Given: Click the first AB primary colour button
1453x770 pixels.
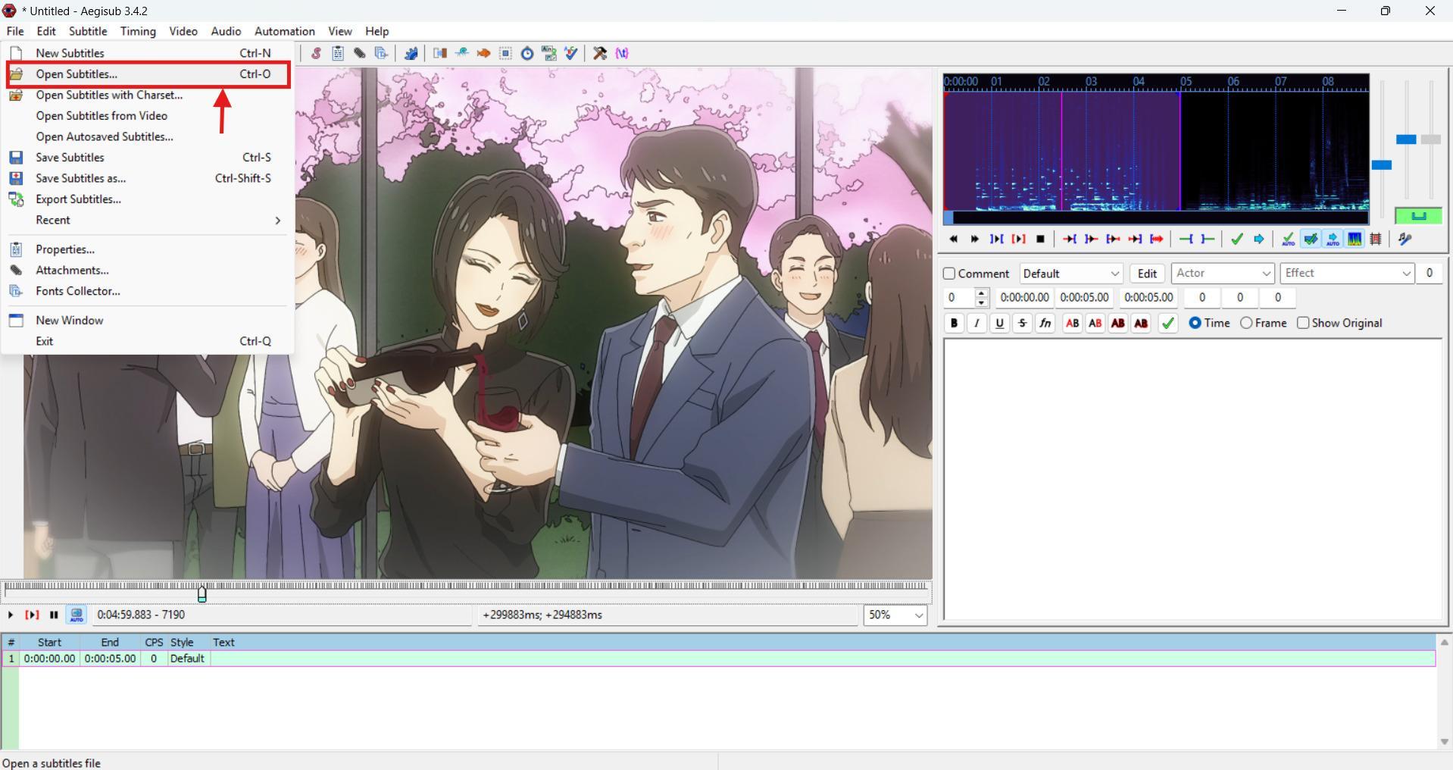Looking at the screenshot, I should click(x=1072, y=324).
